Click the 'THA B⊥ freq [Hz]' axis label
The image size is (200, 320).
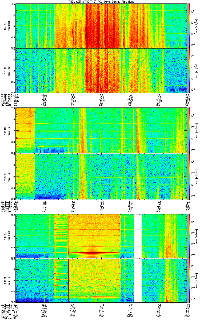pos(7,26)
